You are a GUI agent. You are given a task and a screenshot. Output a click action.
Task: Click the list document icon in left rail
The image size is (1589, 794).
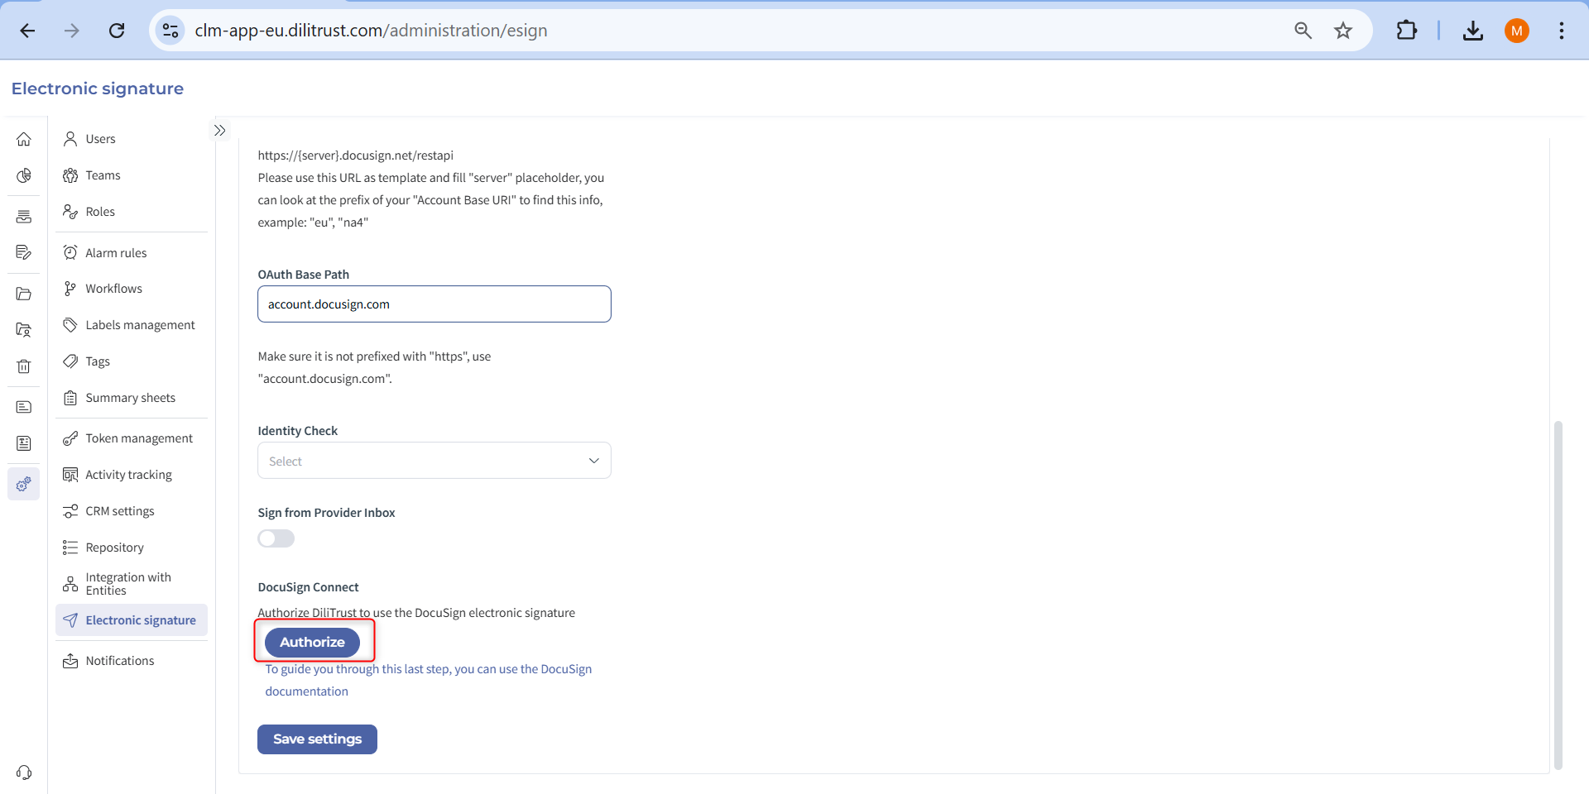24,443
